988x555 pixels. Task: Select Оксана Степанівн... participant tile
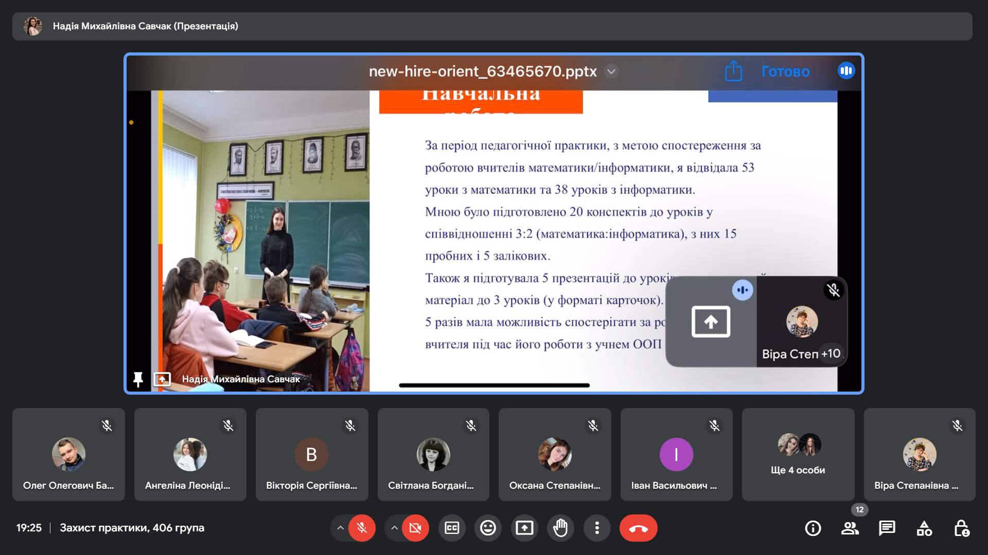tap(555, 454)
